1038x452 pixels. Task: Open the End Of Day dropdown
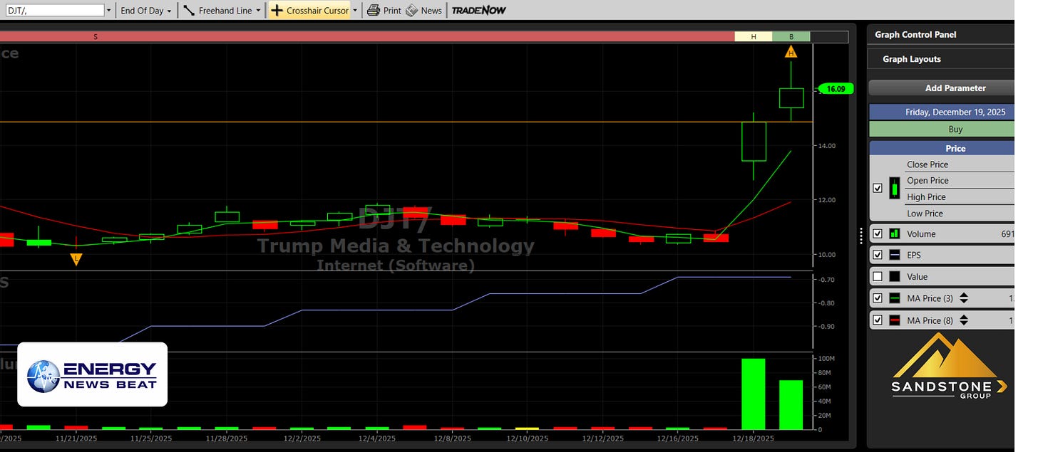[x=145, y=11]
